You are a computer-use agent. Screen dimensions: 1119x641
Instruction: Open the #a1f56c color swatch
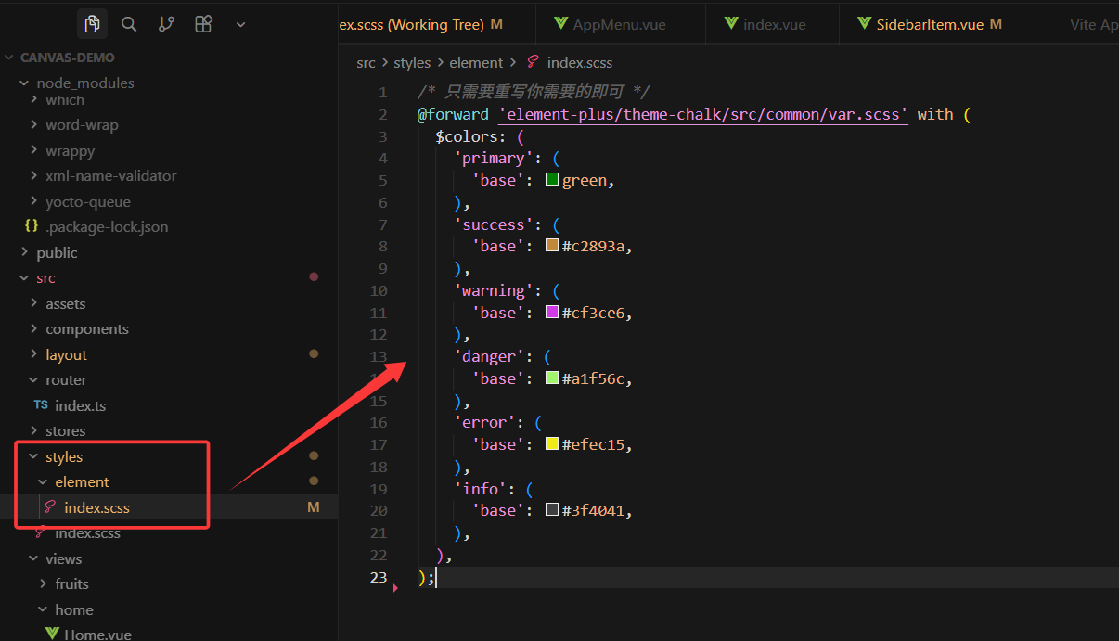552,378
